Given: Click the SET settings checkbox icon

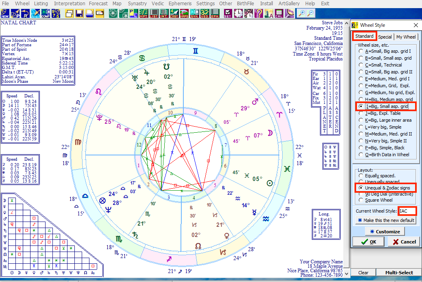Looking at the screenshot, I should pyautogui.click(x=228, y=13).
